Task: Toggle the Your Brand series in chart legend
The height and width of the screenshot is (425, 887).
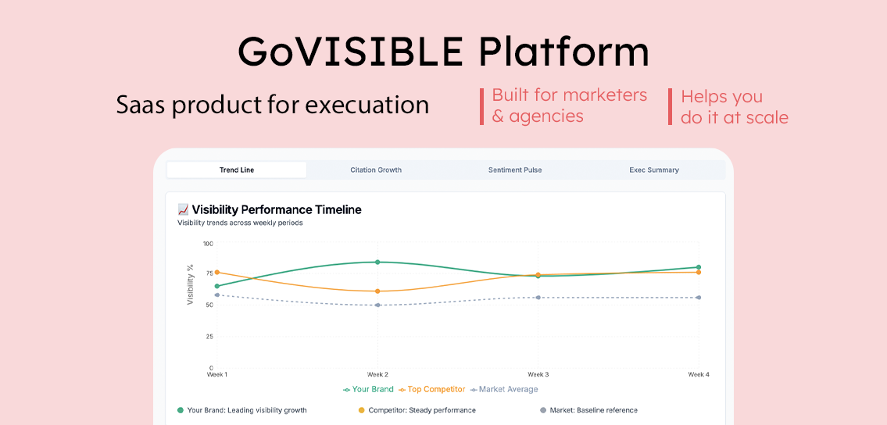Action: coord(368,389)
